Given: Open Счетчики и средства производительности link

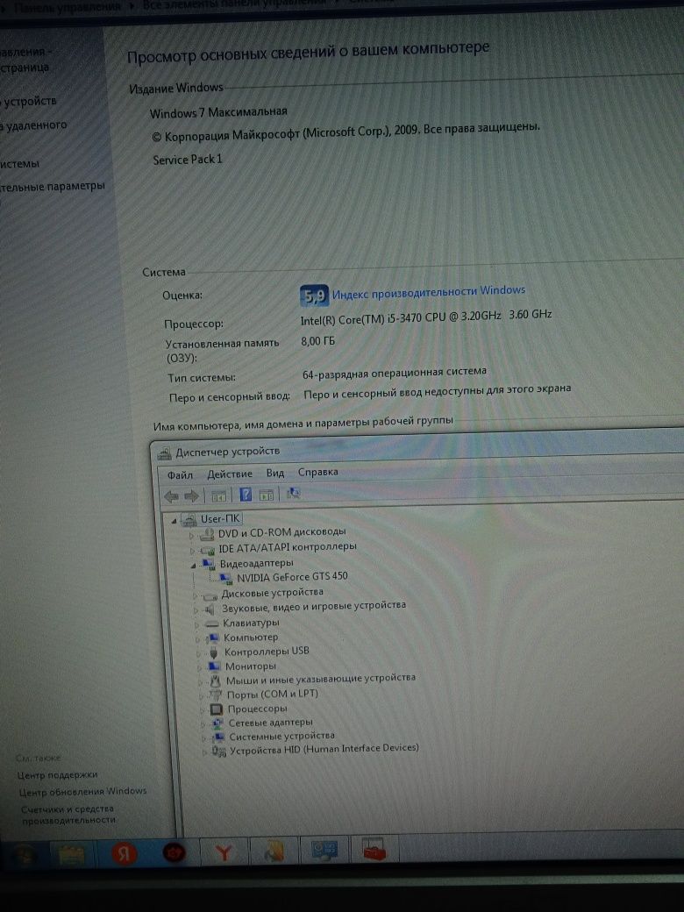Looking at the screenshot, I should point(68,815).
